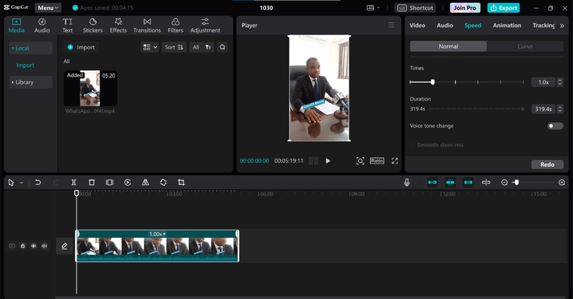Click the Mirror flip icon in timeline toolbar
The height and width of the screenshot is (299, 573).
[x=145, y=183]
